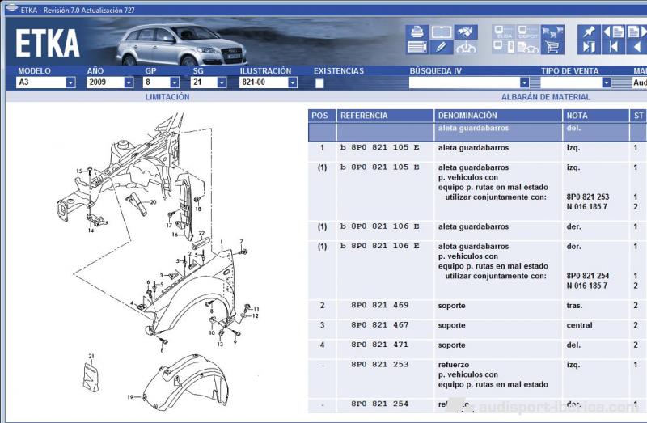Click the LIMITACIÓN label
647x423 pixels.
(x=167, y=97)
